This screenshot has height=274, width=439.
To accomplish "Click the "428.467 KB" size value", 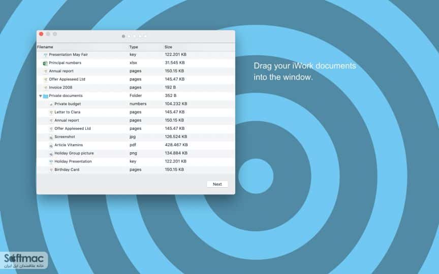I will pyautogui.click(x=176, y=145).
